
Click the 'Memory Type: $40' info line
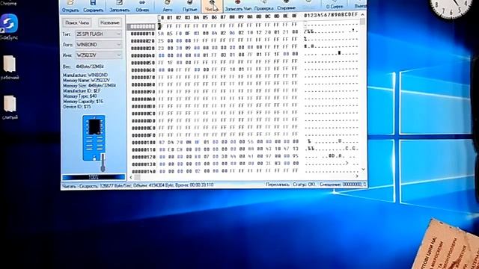[x=80, y=96]
